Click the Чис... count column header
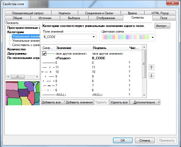This screenshot has height=147, width=181. tap(134, 48)
